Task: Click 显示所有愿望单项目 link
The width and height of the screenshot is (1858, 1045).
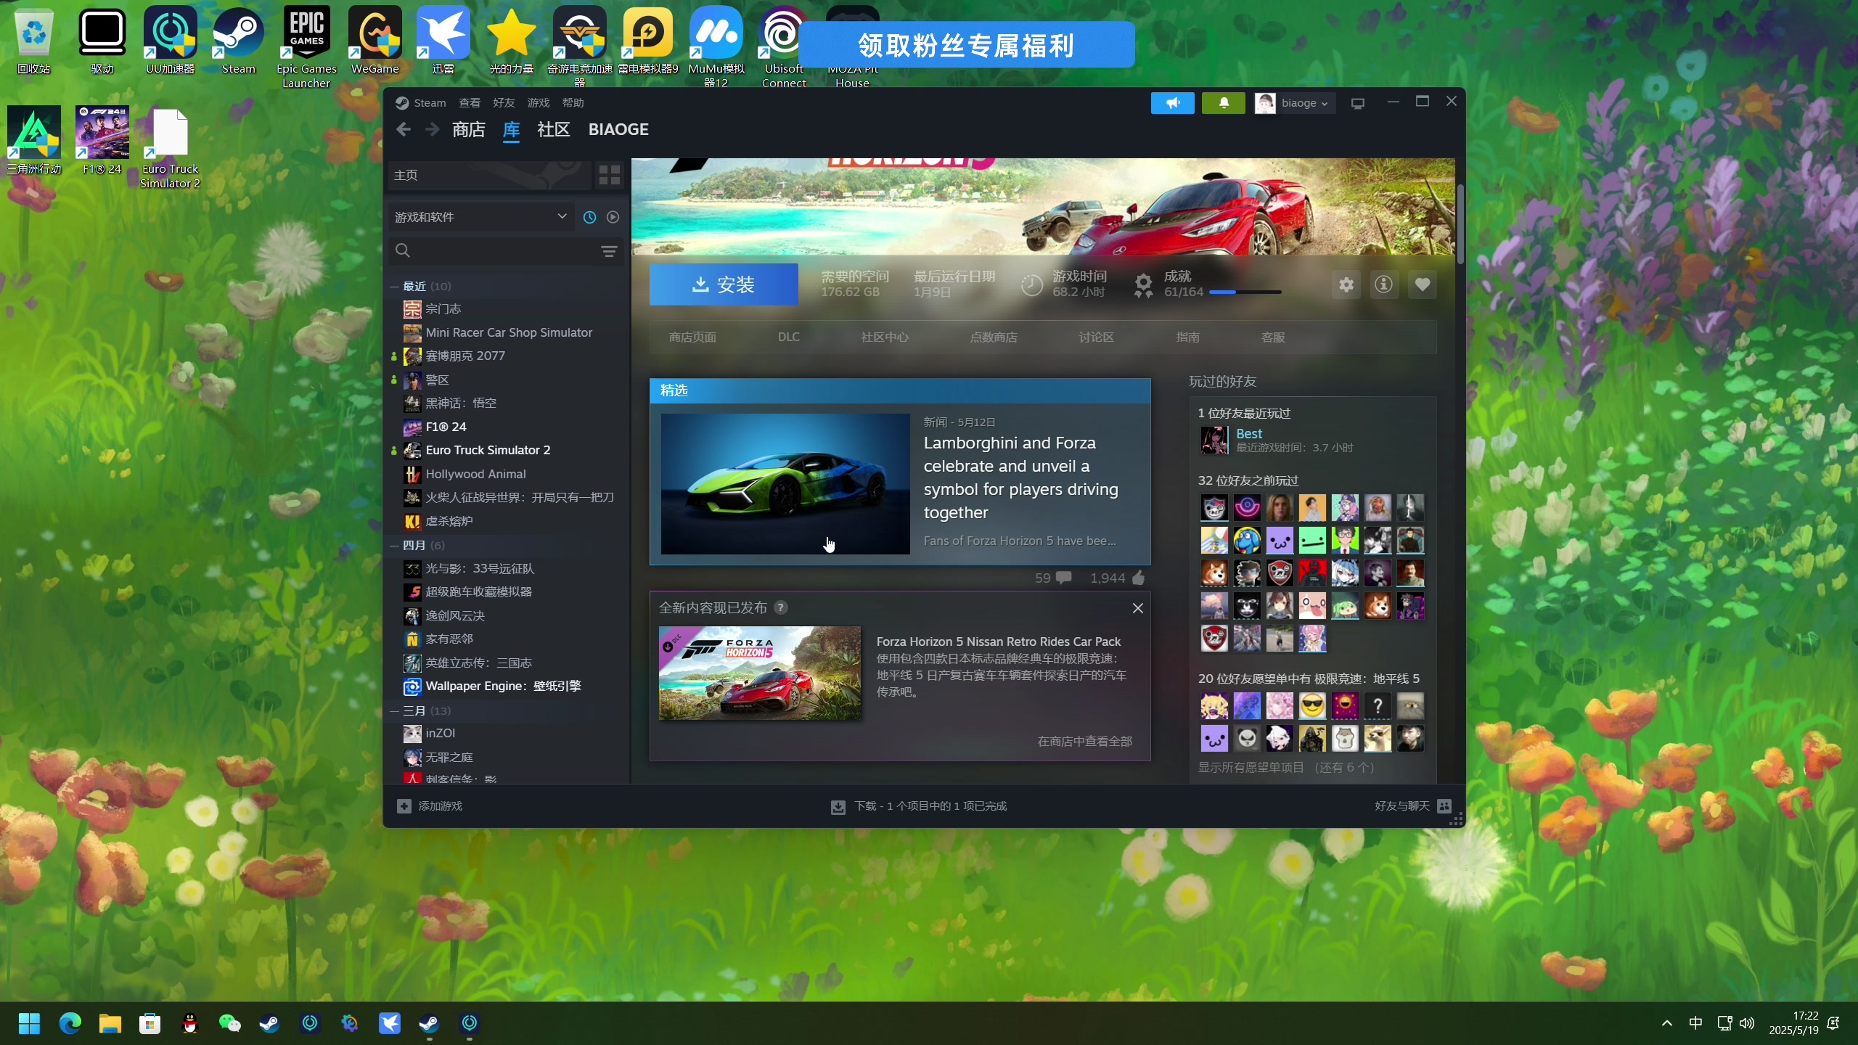Action: [1251, 767]
